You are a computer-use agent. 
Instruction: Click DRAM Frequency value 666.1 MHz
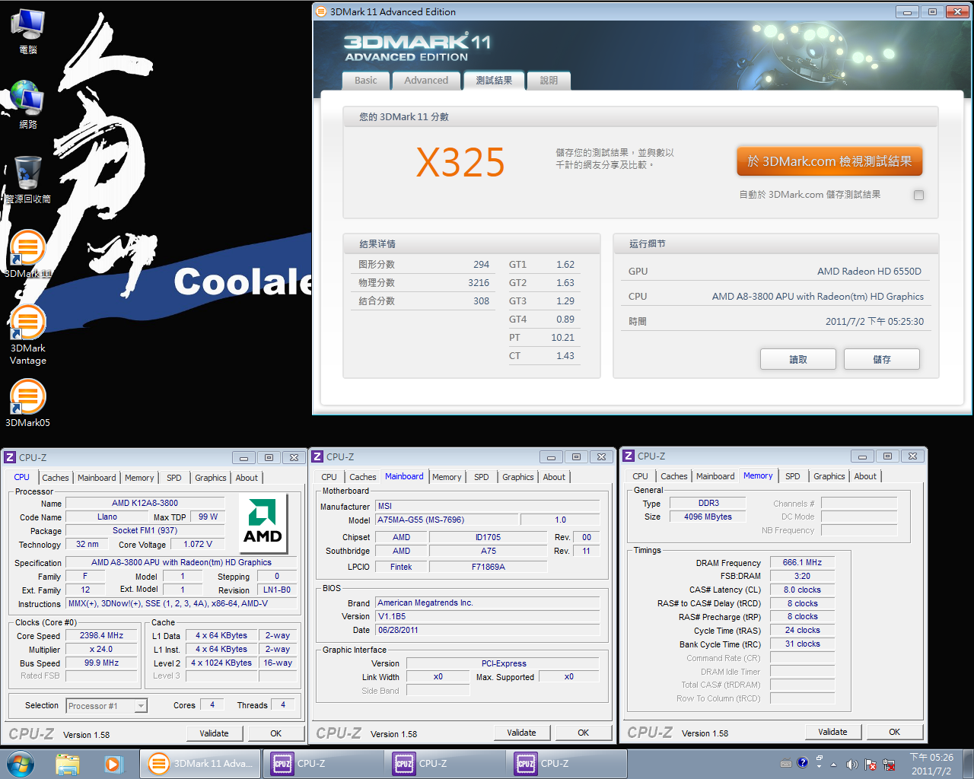(803, 563)
